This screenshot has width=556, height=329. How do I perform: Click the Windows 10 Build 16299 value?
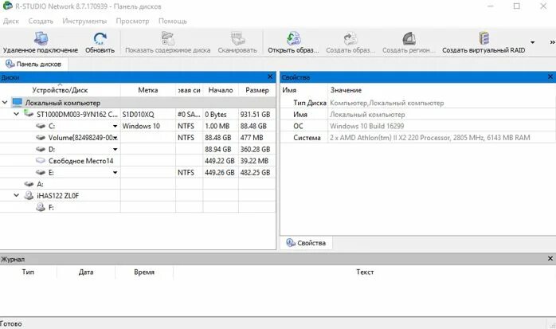(367, 126)
